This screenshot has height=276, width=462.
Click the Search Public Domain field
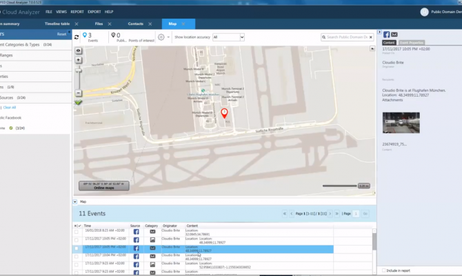click(x=348, y=37)
